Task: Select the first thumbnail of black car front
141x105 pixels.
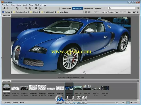Action: coord(6,87)
